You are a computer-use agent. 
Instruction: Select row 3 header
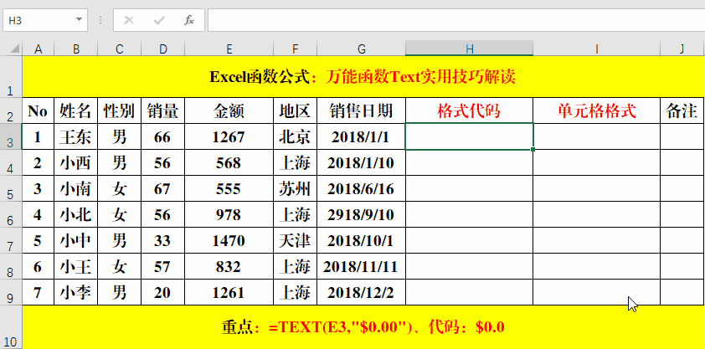tap(11, 136)
